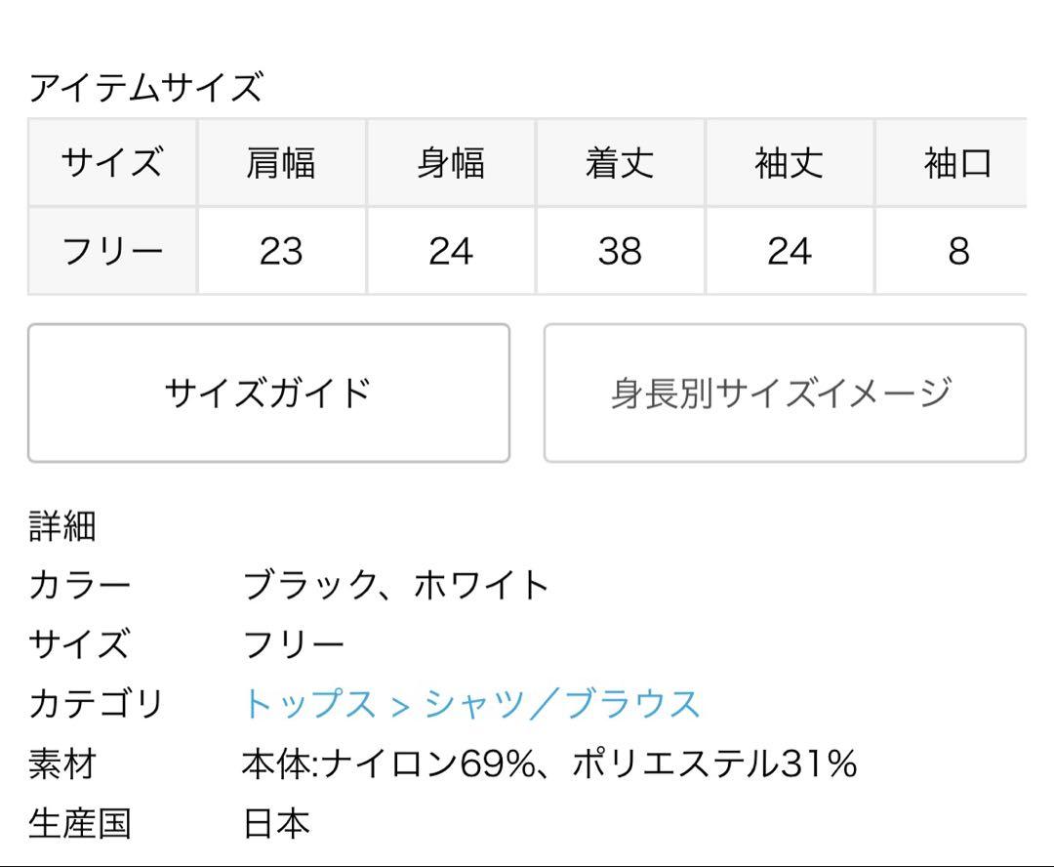Click the material text ナイロン69%
The image size is (1054, 867).
pos(428,764)
